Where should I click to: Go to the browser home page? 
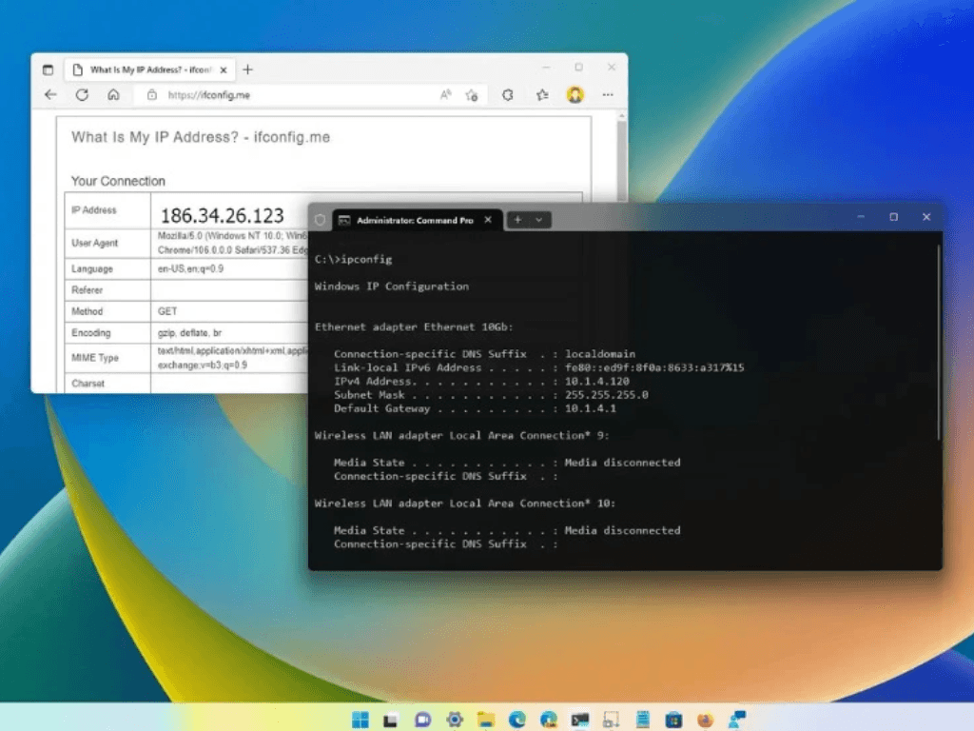pyautogui.click(x=113, y=95)
